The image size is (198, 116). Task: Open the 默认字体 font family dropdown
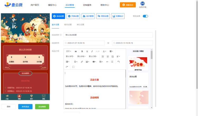pos(81,56)
